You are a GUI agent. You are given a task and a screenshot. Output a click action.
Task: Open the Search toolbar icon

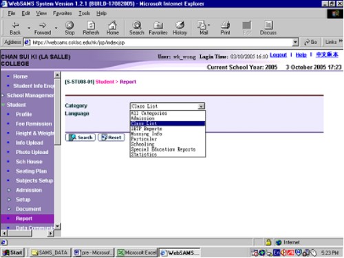(137, 25)
